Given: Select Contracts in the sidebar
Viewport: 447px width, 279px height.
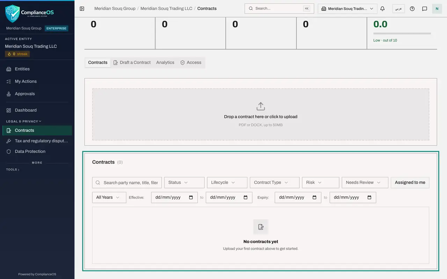Looking at the screenshot, I should [x=37, y=130].
